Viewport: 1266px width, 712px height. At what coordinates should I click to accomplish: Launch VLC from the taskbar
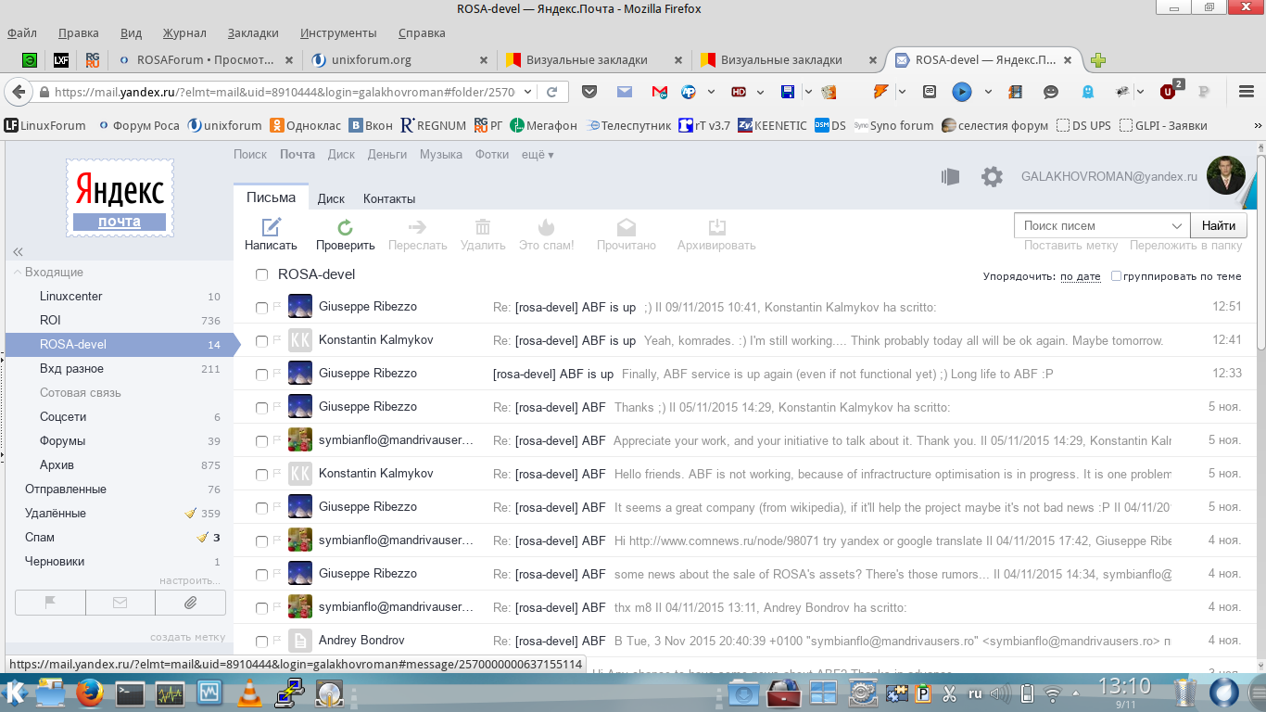coord(248,693)
